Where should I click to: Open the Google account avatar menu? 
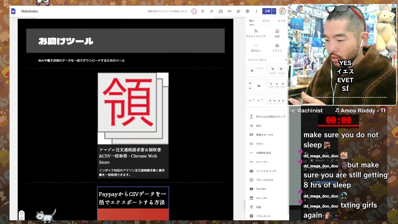282,11
